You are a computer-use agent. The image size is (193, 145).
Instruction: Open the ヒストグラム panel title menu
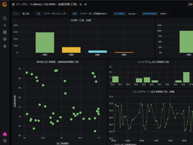pos(149,62)
